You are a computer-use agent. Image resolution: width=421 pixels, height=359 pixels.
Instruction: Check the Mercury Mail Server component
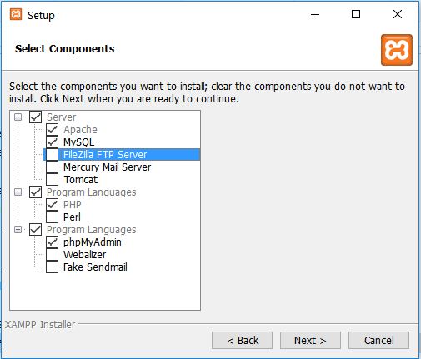52,167
